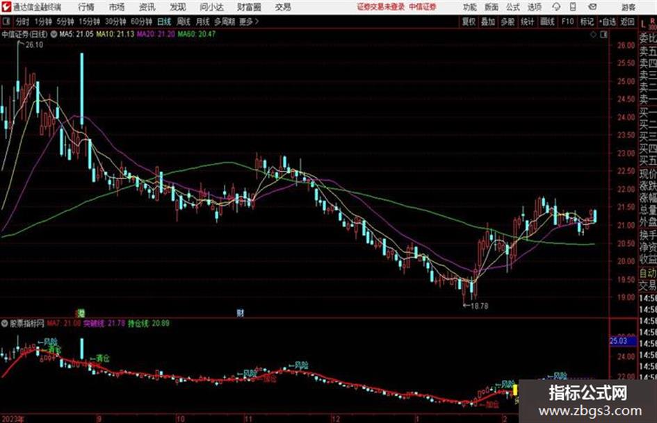Open the 行情 menu

[86, 7]
